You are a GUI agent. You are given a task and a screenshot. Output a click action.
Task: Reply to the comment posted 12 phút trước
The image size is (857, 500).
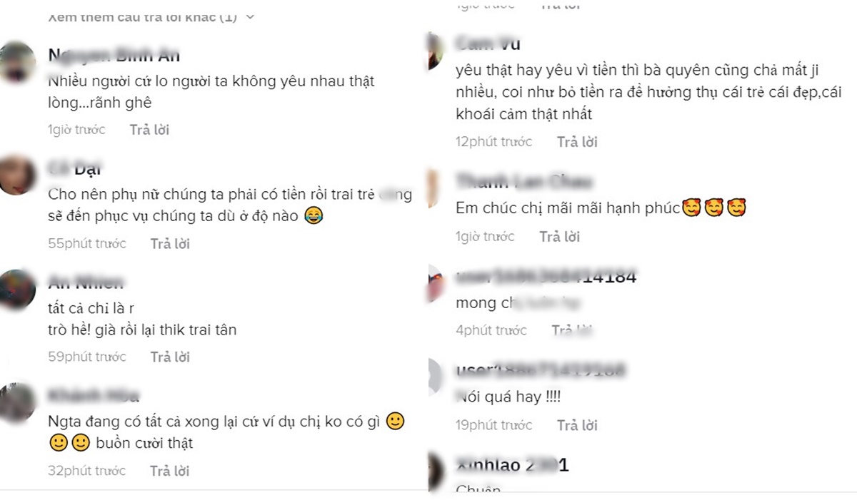577,142
